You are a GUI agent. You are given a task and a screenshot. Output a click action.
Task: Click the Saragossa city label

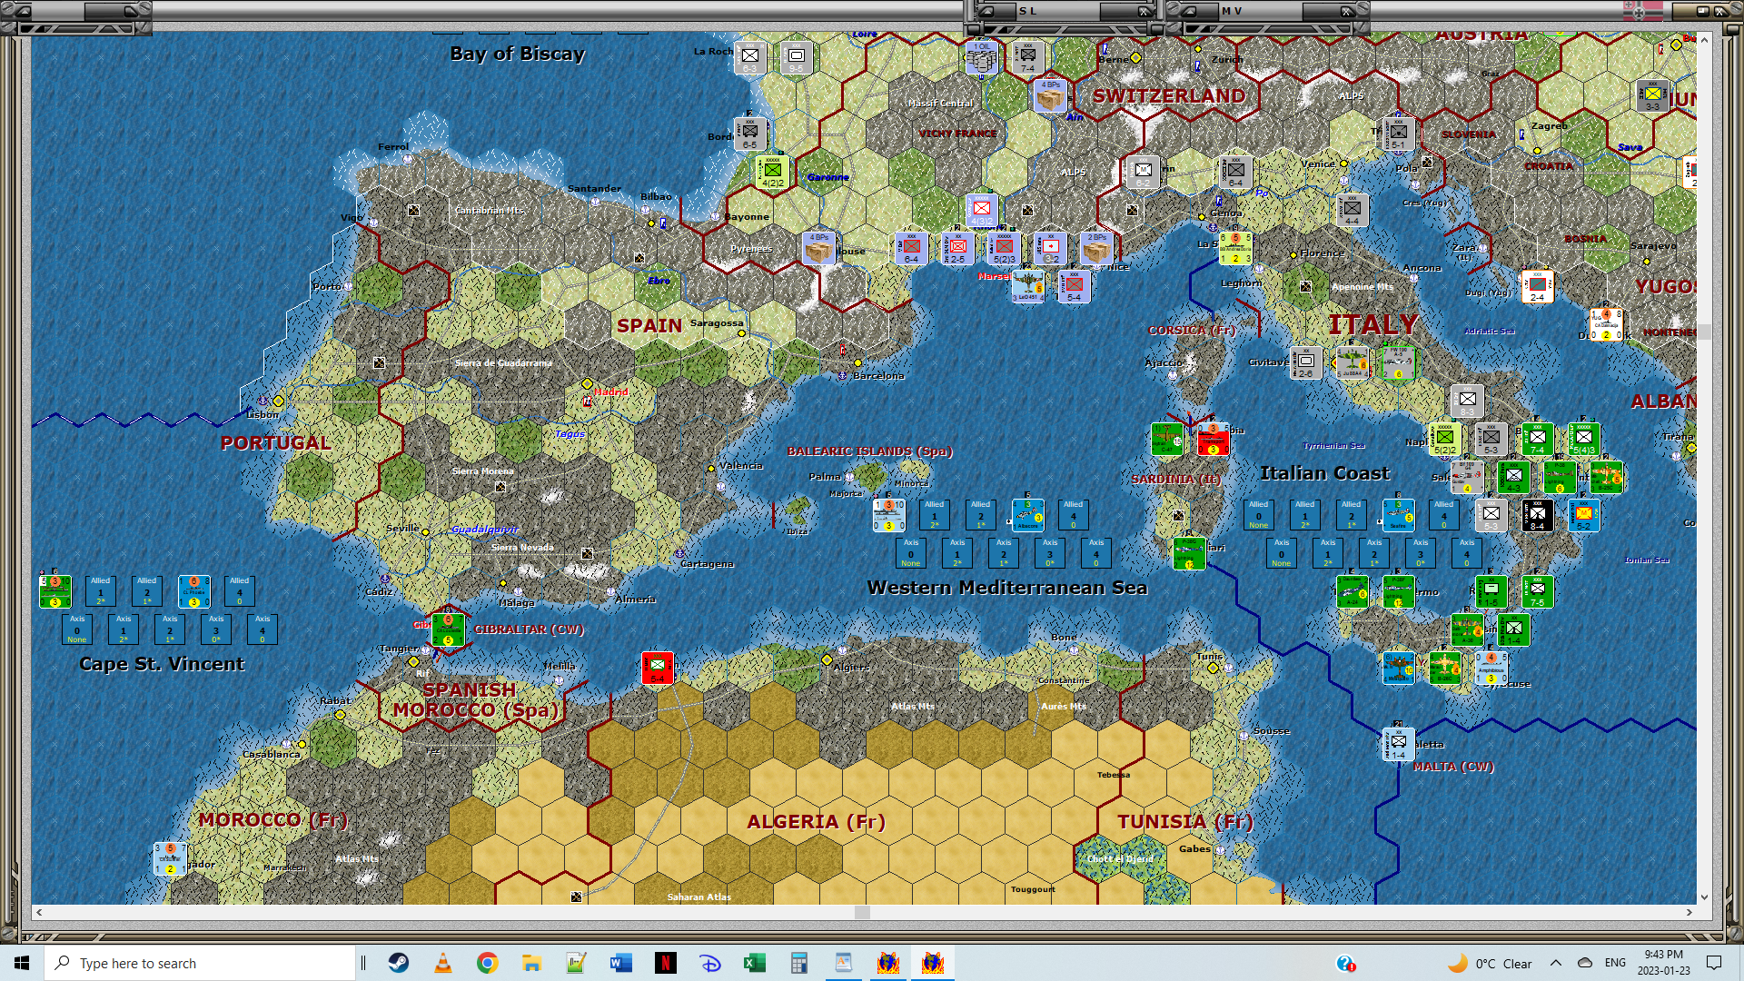click(717, 322)
